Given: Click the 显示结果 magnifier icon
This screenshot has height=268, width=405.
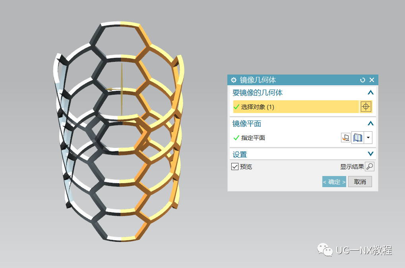Looking at the screenshot, I should coord(370,167).
